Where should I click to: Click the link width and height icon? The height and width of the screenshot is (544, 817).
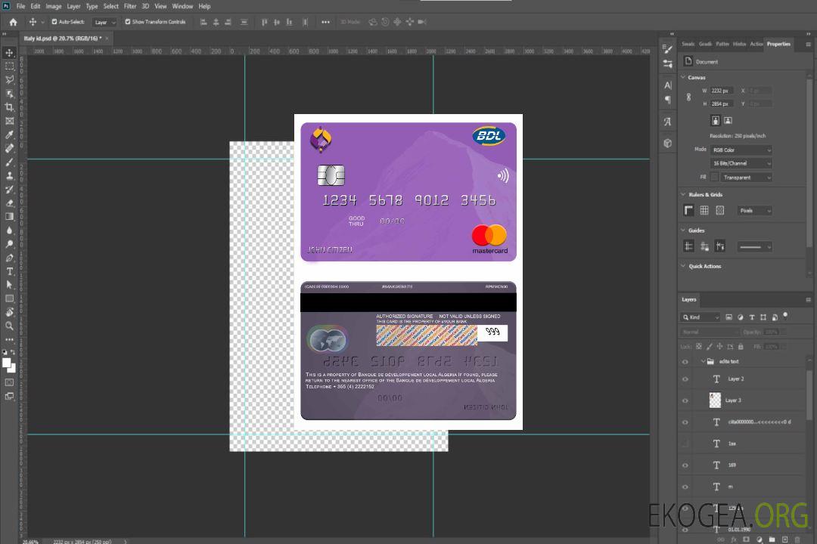pyautogui.click(x=689, y=97)
